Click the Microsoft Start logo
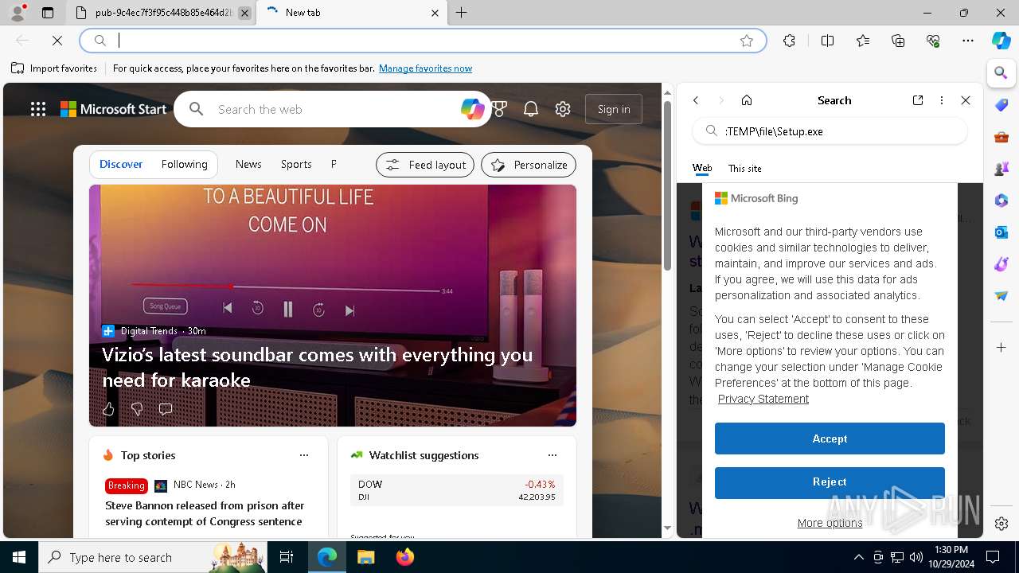 [113, 109]
